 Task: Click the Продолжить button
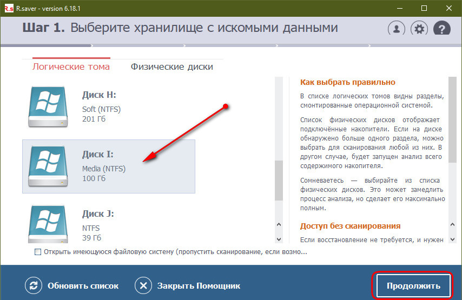[413, 285]
